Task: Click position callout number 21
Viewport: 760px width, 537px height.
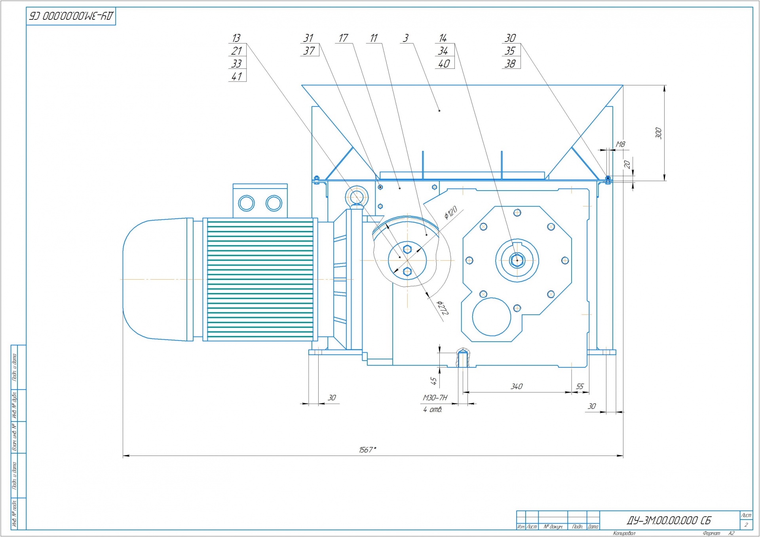Action: [236, 51]
